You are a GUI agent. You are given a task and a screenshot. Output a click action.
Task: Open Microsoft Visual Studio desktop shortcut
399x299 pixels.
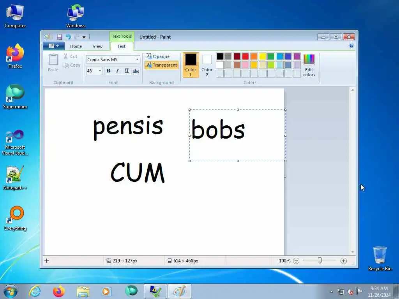coord(15,142)
